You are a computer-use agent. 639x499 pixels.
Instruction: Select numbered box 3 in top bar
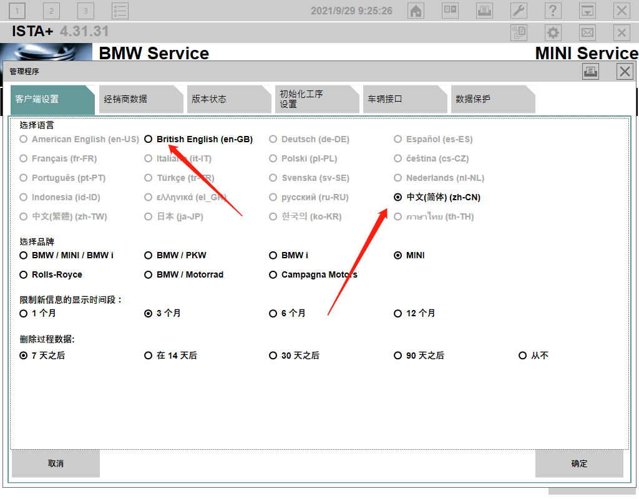[85, 11]
